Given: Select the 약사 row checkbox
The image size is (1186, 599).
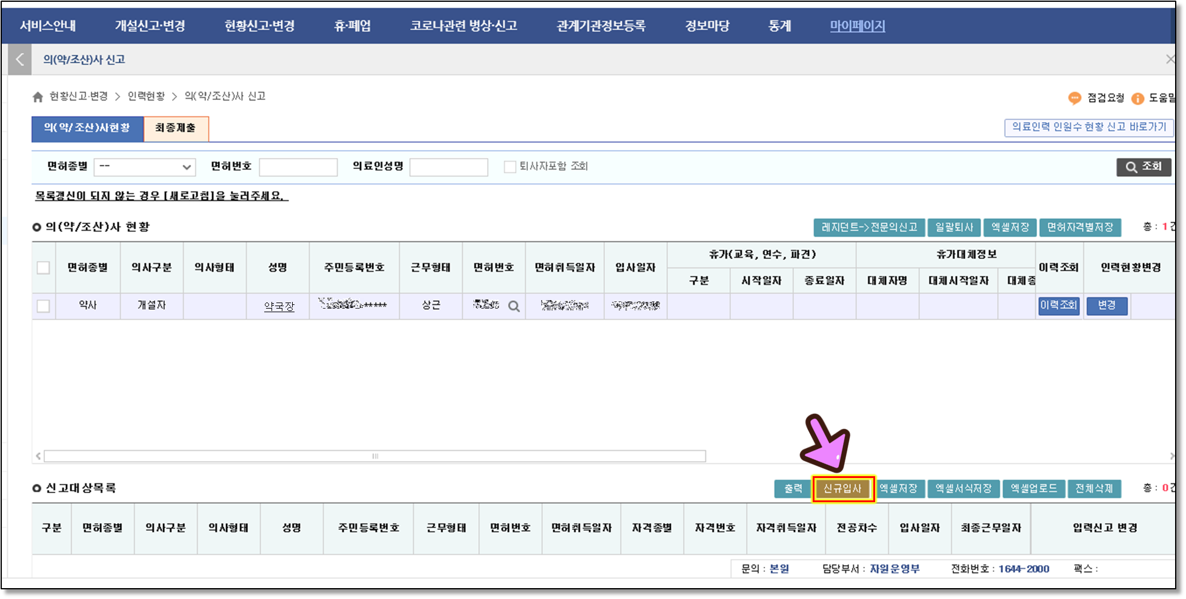Looking at the screenshot, I should [x=43, y=306].
